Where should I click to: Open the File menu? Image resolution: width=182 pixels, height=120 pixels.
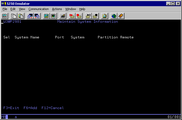click(x=5, y=9)
